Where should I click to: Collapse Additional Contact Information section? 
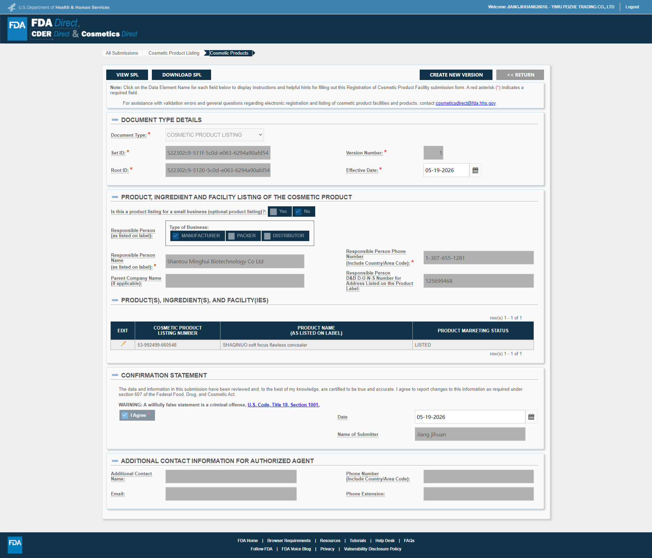pos(115,461)
